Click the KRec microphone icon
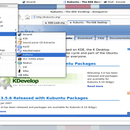130x130 pixels. click(x=20, y=71)
